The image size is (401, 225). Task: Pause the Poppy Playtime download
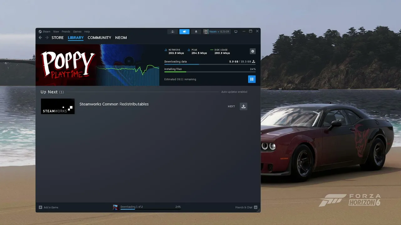click(x=252, y=79)
